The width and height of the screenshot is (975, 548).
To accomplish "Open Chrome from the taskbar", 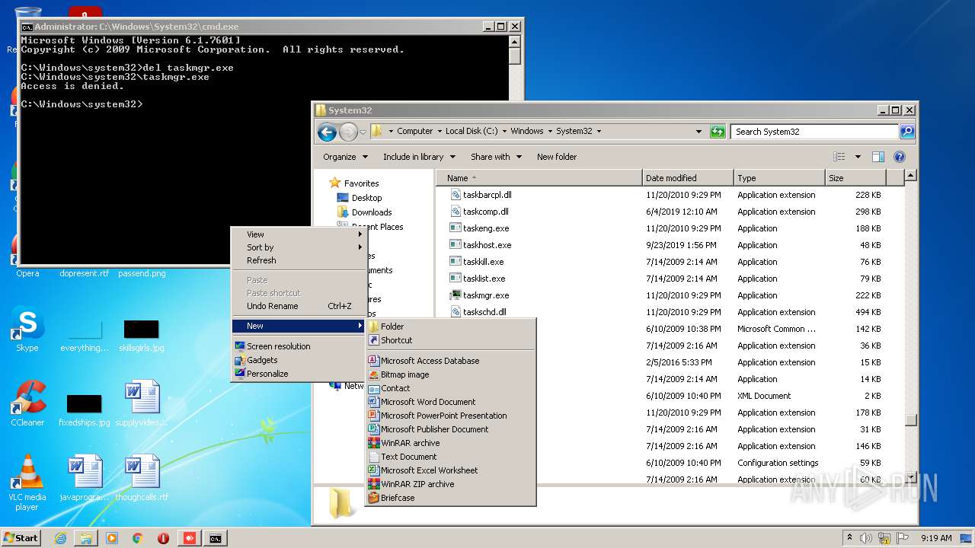I will [x=138, y=538].
